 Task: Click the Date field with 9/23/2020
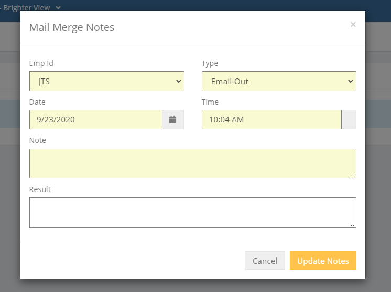pos(96,120)
